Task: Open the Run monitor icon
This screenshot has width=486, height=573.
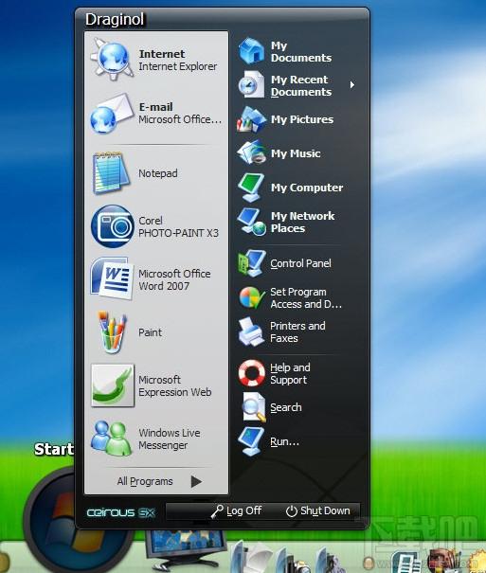Action: (251, 441)
